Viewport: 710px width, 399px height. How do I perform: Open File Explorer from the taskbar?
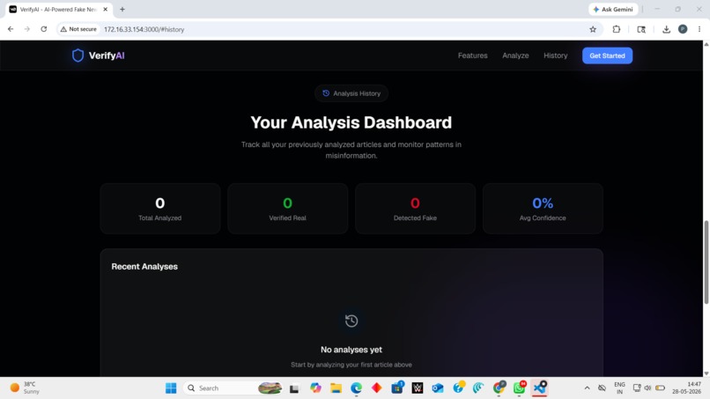336,388
